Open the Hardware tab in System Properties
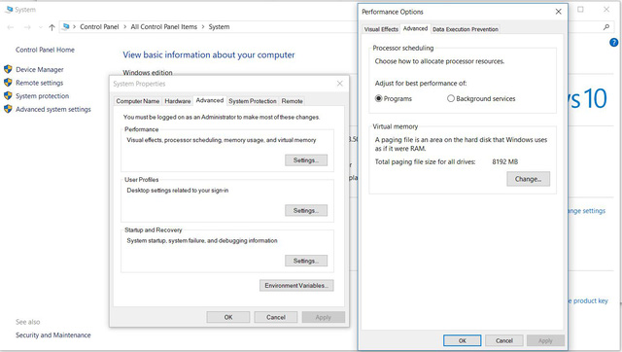Screen dimensions: 622x352 click(177, 101)
